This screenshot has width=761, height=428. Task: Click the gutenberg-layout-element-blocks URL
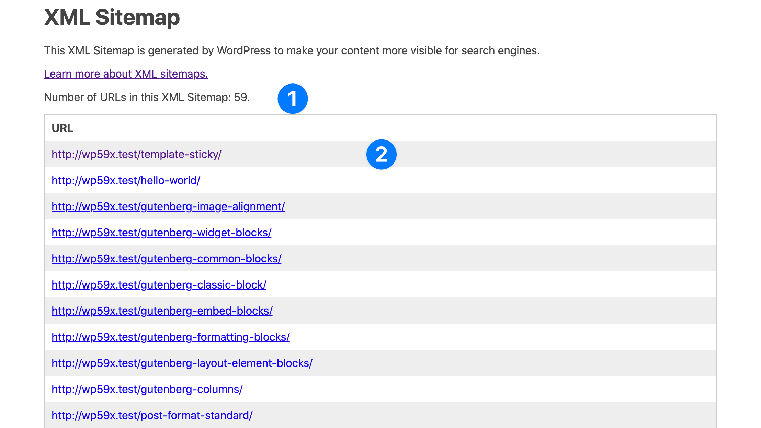tap(182, 363)
